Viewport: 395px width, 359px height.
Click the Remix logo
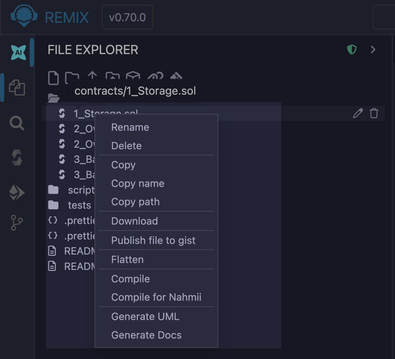pos(24,16)
